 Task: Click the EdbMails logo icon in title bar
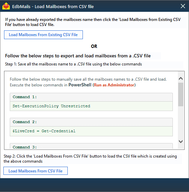[6, 6]
